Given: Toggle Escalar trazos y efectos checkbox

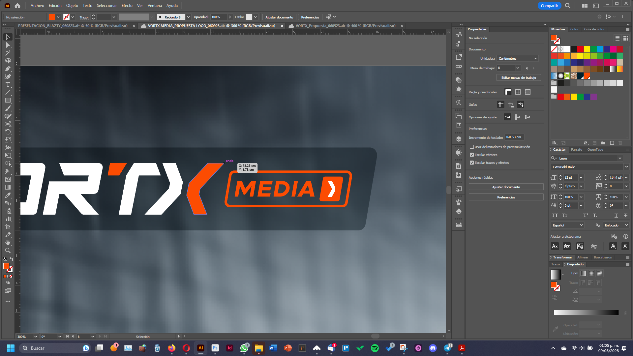Looking at the screenshot, I should click(x=472, y=163).
